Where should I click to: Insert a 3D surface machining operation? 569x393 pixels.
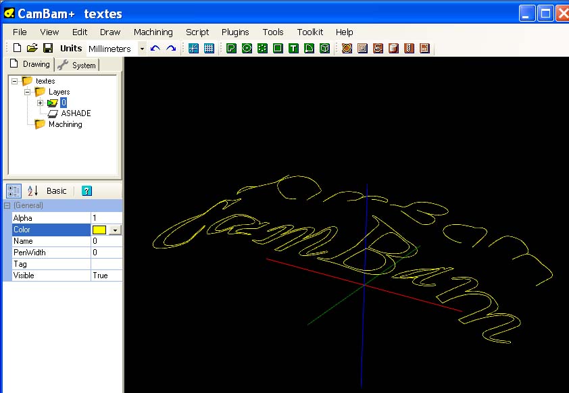[x=393, y=48]
